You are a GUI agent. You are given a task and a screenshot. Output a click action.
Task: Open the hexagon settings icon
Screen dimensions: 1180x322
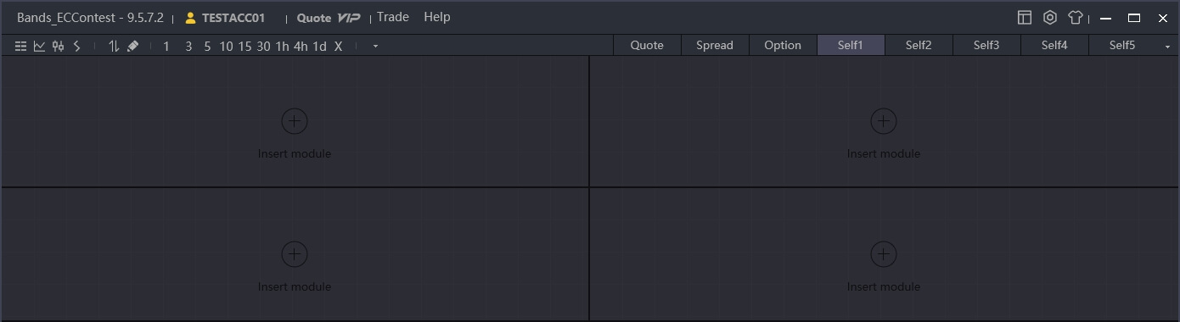(1050, 17)
